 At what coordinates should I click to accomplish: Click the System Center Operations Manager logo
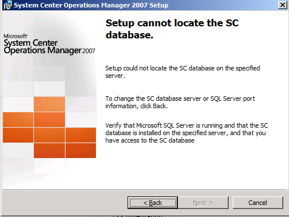pyautogui.click(x=49, y=45)
